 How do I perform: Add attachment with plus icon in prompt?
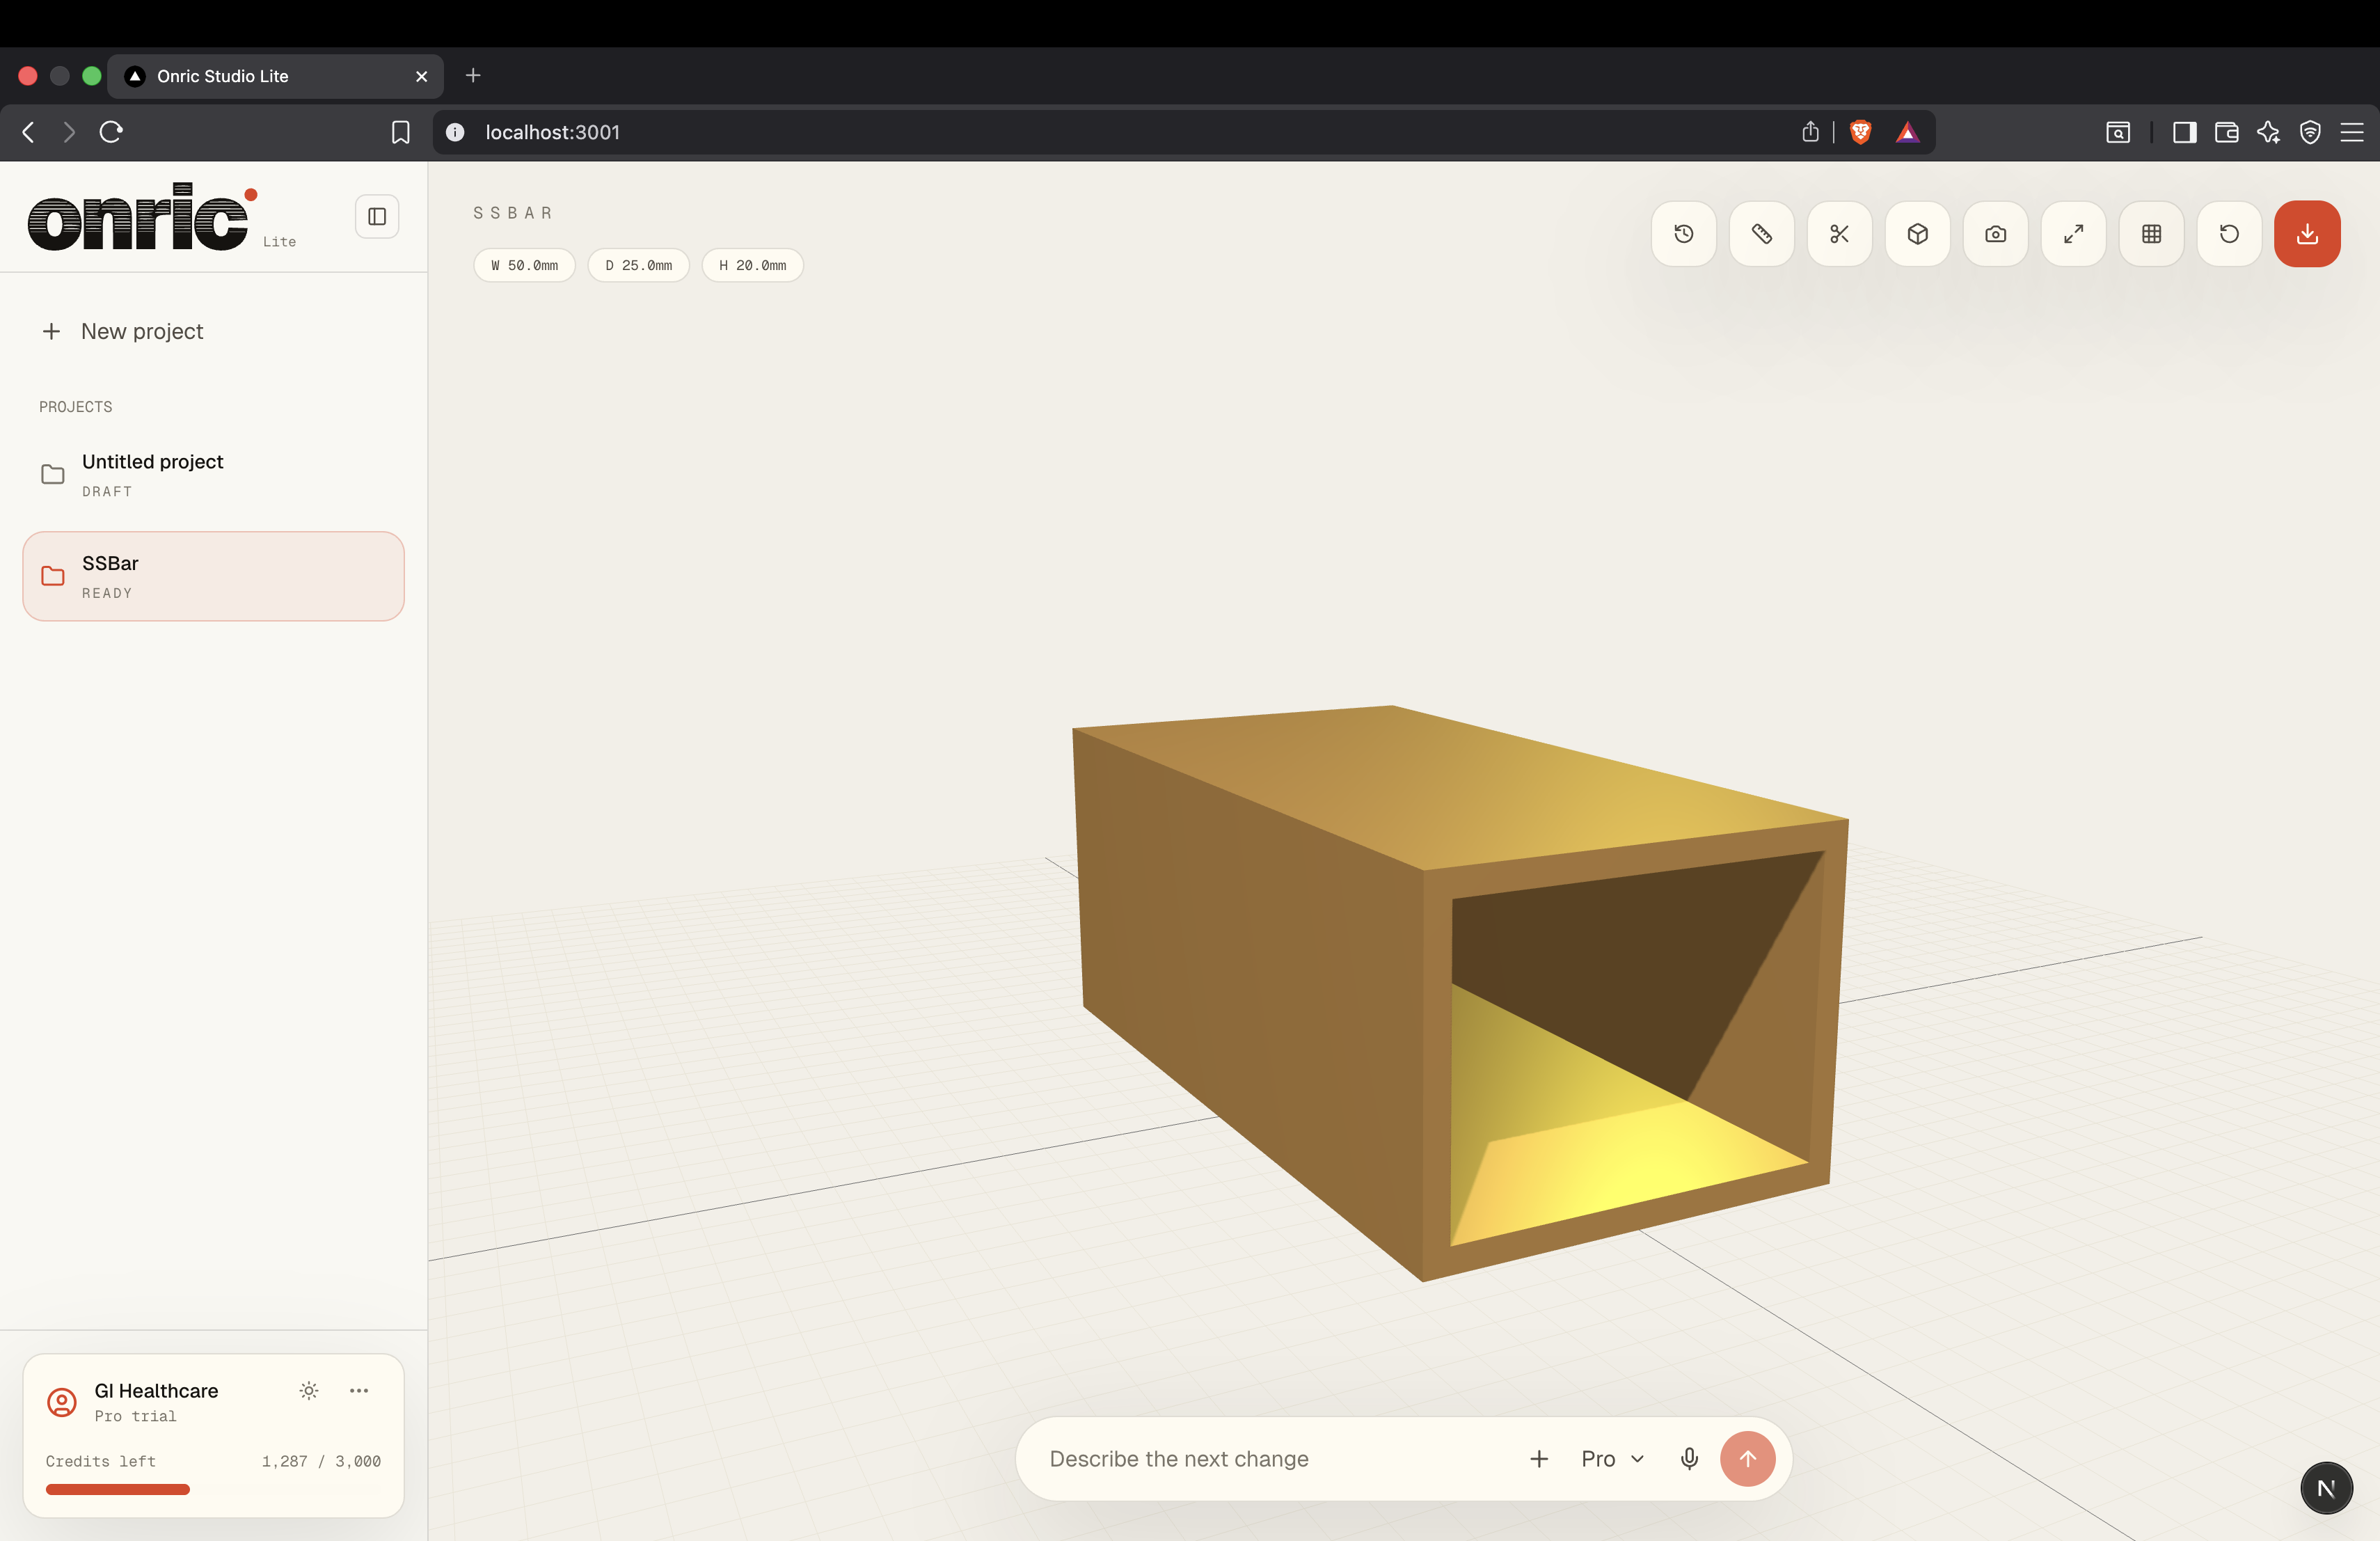pyautogui.click(x=1539, y=1459)
